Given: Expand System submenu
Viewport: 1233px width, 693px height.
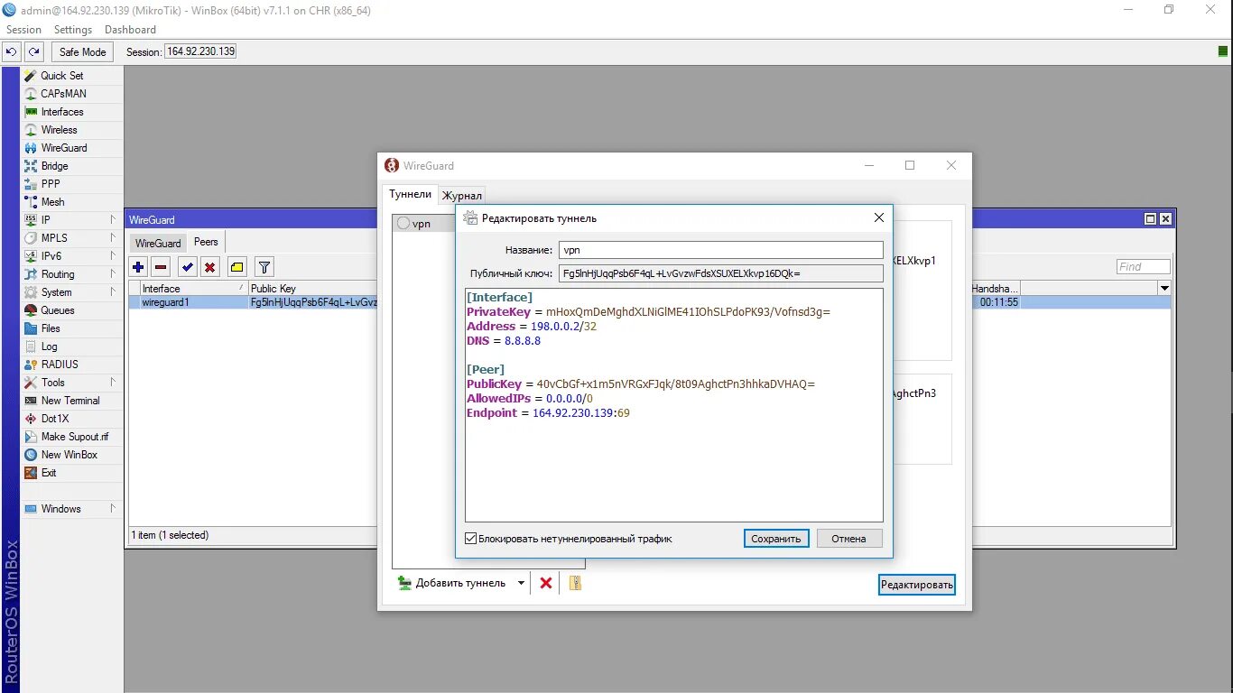Looking at the screenshot, I should click(x=113, y=291).
